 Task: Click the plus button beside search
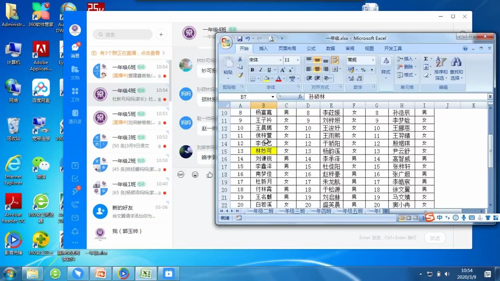click(x=161, y=34)
